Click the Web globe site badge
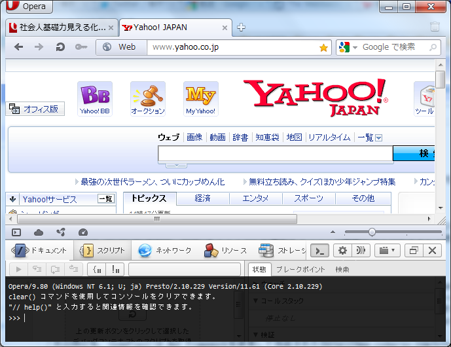451x347 pixels. tap(121, 47)
